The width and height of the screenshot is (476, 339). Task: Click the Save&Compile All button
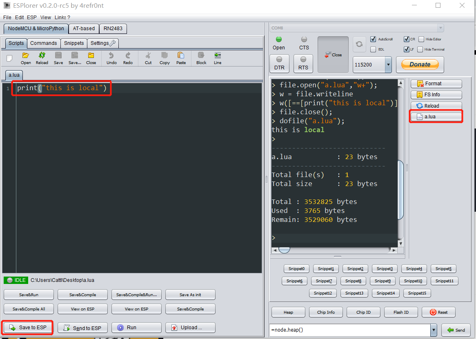(29, 309)
